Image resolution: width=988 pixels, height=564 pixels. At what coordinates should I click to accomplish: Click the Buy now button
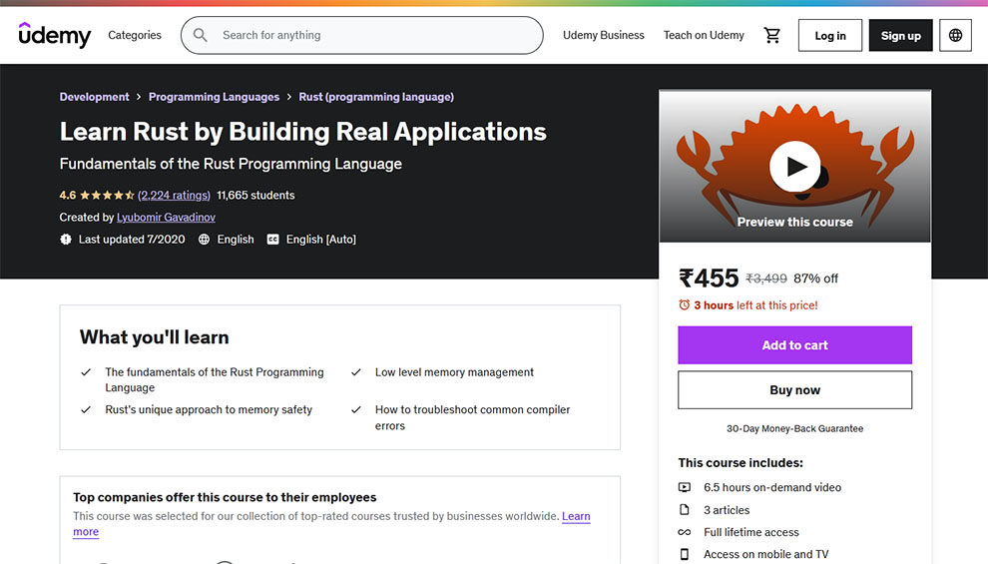[x=794, y=390]
